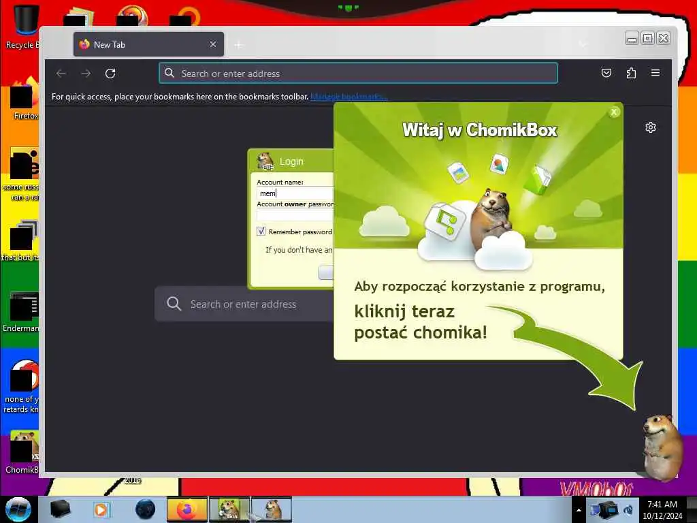This screenshot has height=523, width=697.
Task: Go back using the Firefox back arrow
Action: point(61,74)
